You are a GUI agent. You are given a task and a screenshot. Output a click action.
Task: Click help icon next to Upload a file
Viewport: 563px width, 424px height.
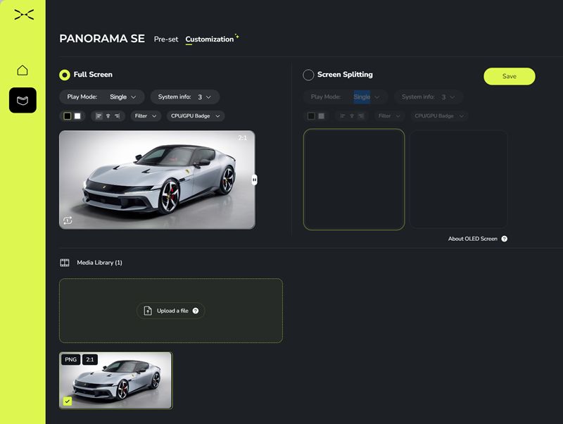pos(196,311)
